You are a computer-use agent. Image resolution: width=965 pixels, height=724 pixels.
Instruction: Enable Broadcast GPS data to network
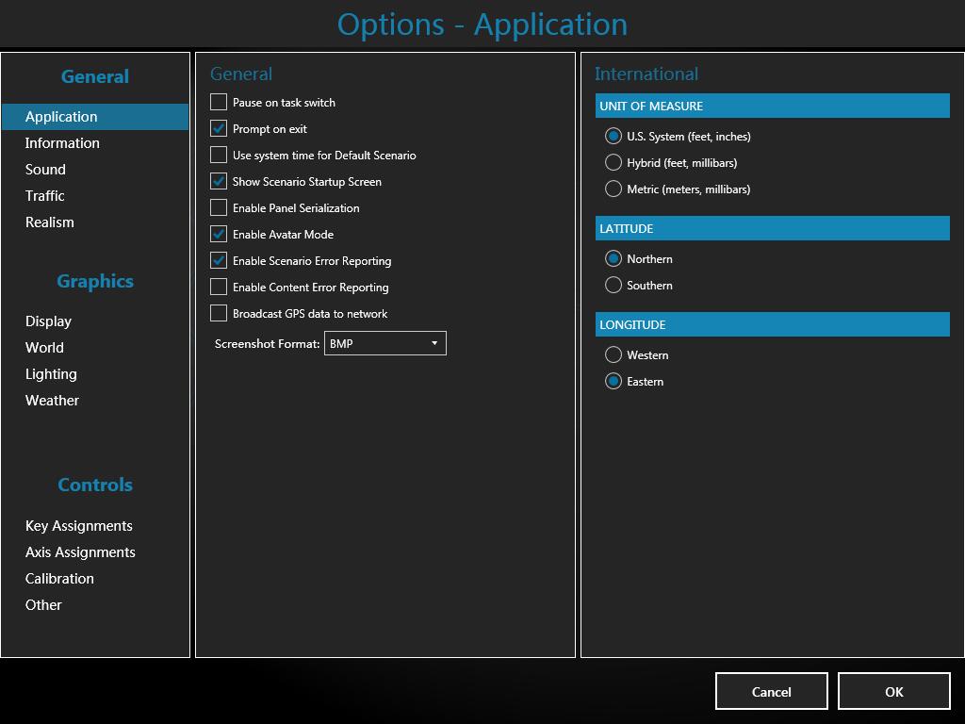219,313
